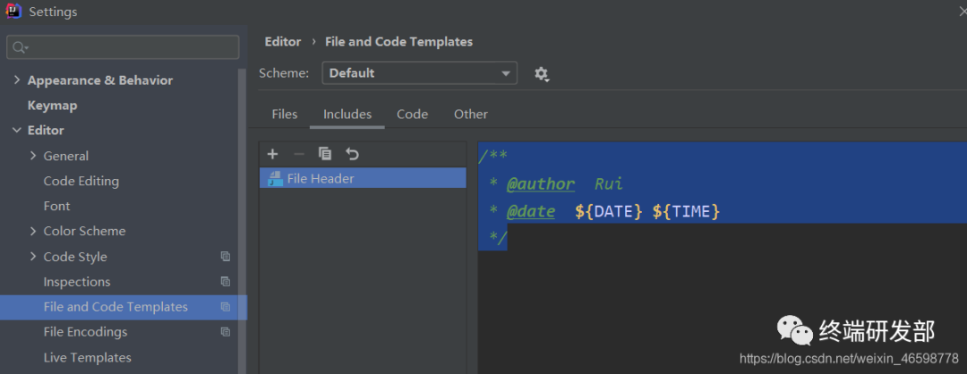
Task: Click the ${TIME} variable in the template editor
Action: pyautogui.click(x=687, y=212)
